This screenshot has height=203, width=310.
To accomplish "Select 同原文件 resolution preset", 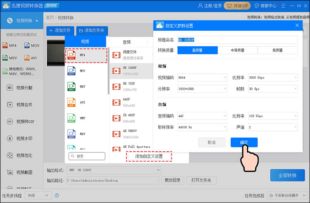I will pyautogui.click(x=131, y=55).
